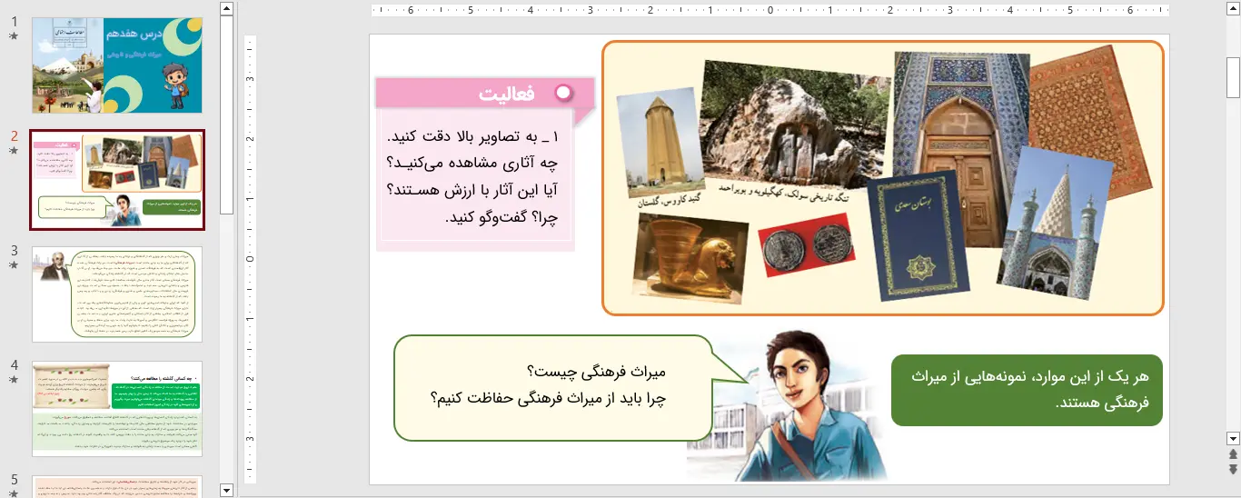Click the Previous Slide double-arrow button
Screen dimensions: 1241x498
click(x=1233, y=453)
